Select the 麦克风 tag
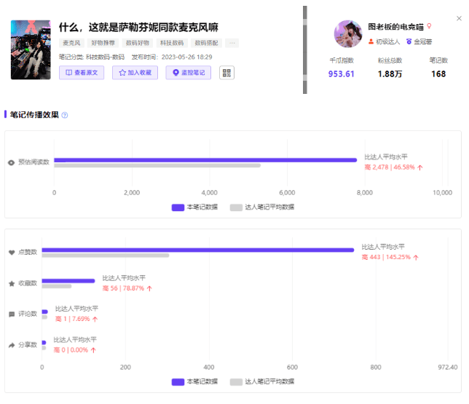 (x=71, y=43)
